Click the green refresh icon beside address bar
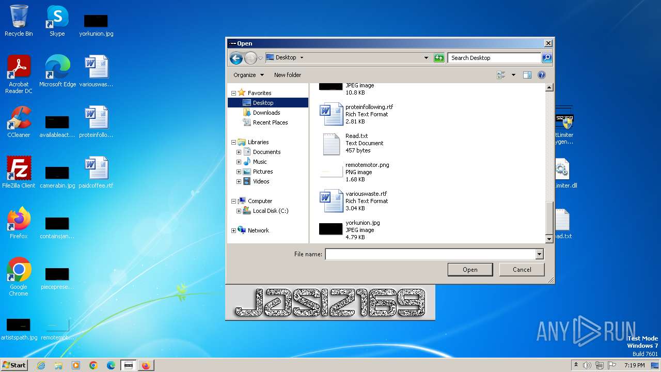The image size is (661, 372). click(439, 58)
